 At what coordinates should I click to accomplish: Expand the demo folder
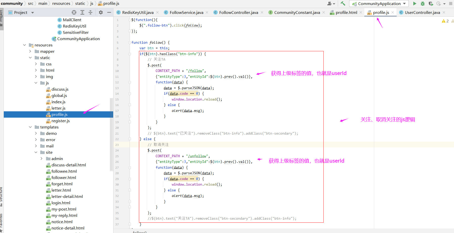(36, 133)
